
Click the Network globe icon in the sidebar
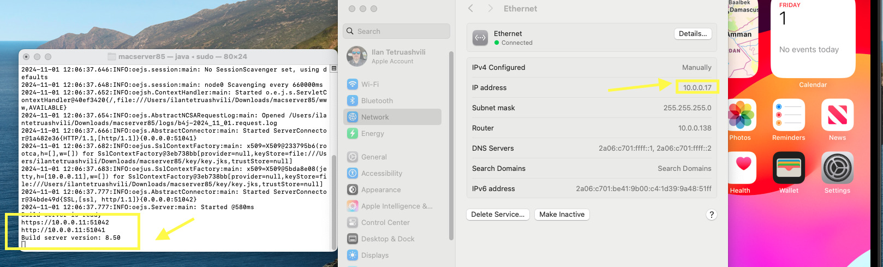click(353, 117)
